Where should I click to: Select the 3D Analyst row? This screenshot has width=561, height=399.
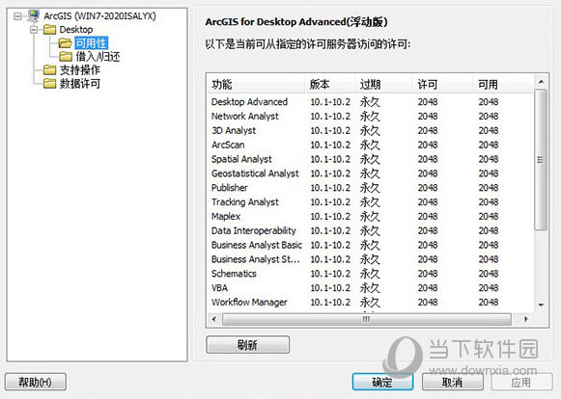371,130
